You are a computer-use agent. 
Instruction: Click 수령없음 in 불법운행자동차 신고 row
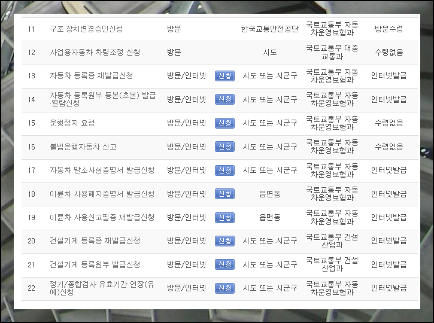pyautogui.click(x=389, y=147)
